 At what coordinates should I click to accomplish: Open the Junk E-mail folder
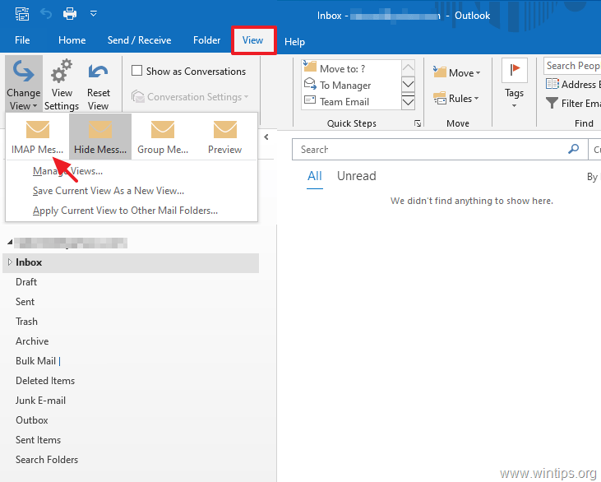pyautogui.click(x=40, y=401)
